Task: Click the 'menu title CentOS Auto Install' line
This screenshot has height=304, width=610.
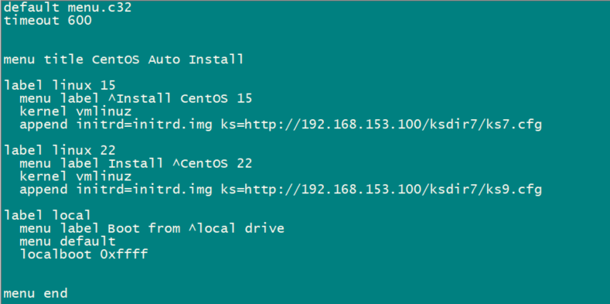Action: pos(124,59)
